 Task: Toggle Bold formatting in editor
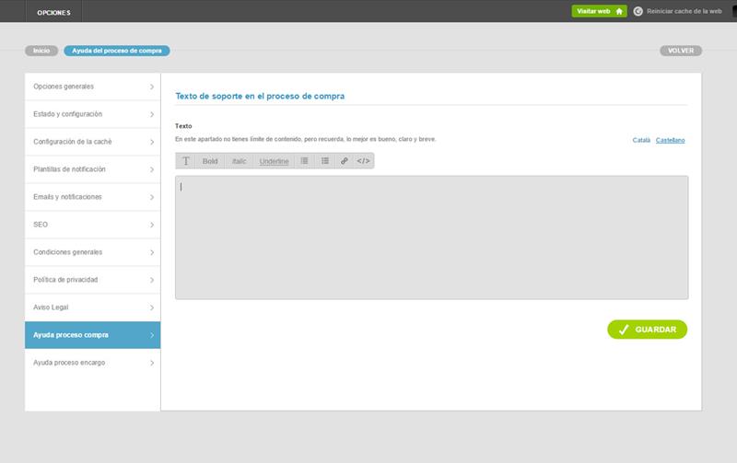pyautogui.click(x=210, y=161)
